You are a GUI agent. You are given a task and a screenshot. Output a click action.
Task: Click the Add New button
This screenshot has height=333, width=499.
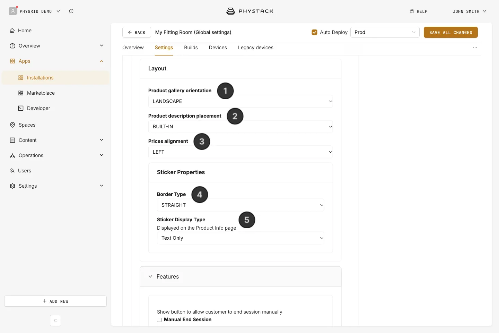pyautogui.click(x=55, y=301)
